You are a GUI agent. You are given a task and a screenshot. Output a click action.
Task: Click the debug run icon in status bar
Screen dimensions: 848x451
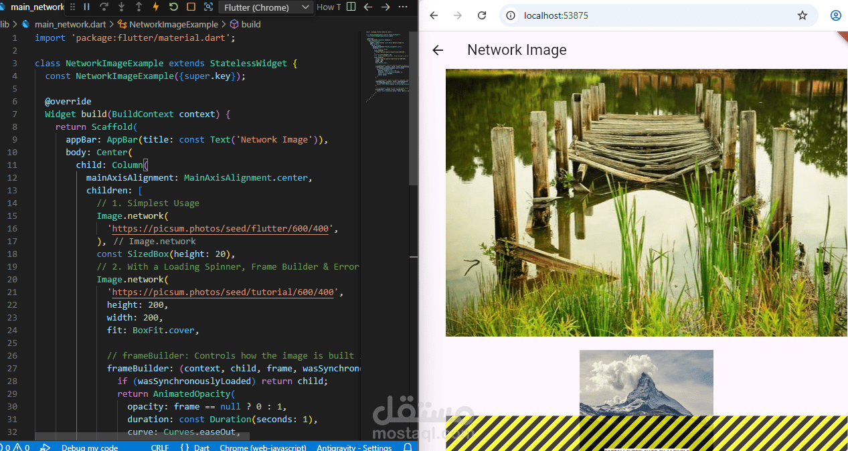(x=45, y=447)
